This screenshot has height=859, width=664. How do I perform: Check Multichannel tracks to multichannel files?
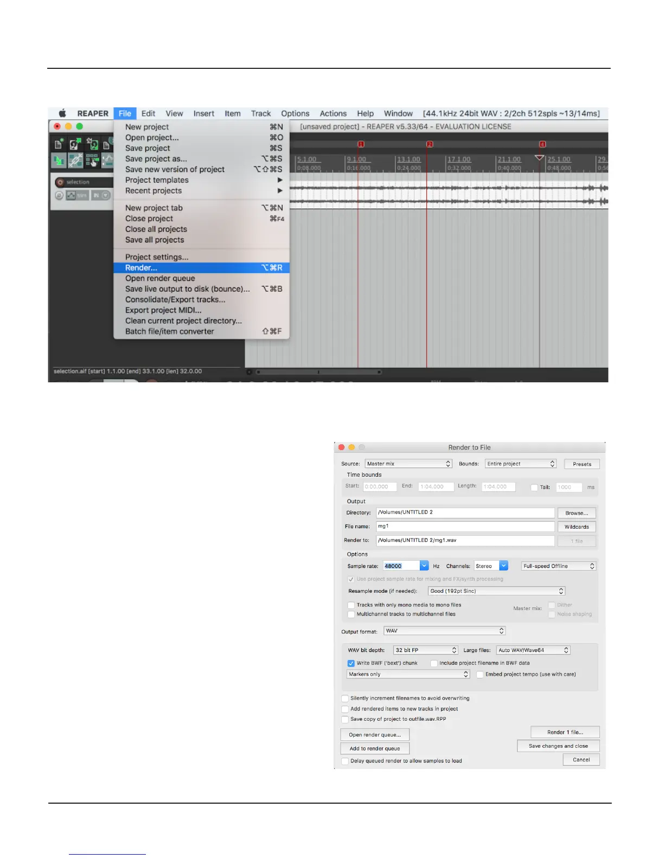(351, 614)
